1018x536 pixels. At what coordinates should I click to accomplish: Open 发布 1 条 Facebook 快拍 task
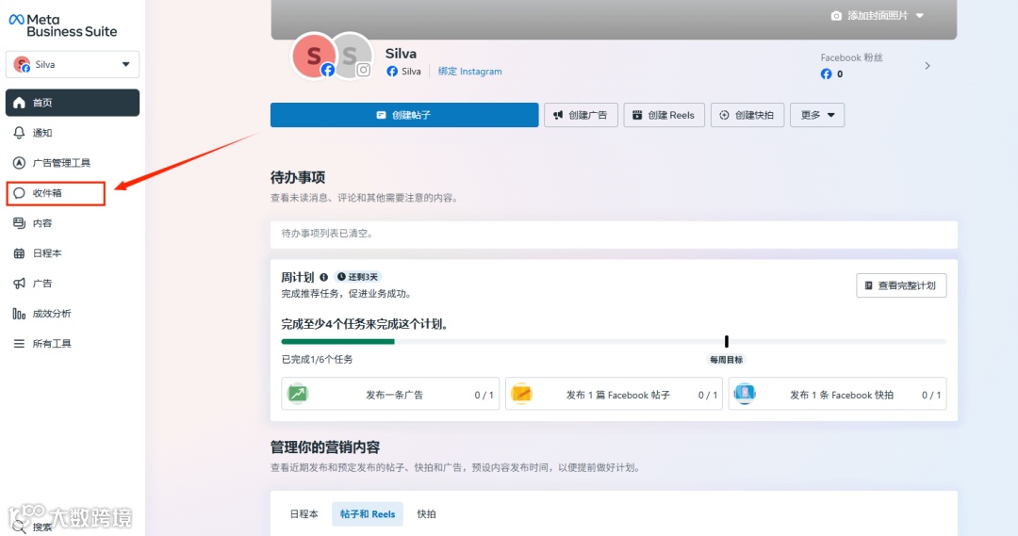pyautogui.click(x=838, y=394)
